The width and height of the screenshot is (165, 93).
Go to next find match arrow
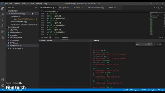pos(157,44)
